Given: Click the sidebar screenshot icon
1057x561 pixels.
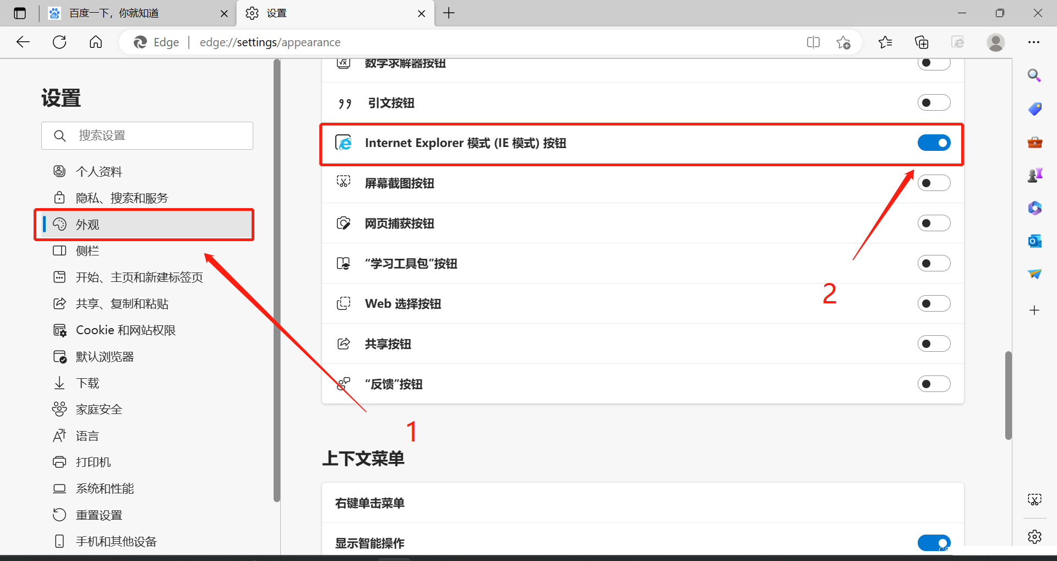Looking at the screenshot, I should point(1034,499).
